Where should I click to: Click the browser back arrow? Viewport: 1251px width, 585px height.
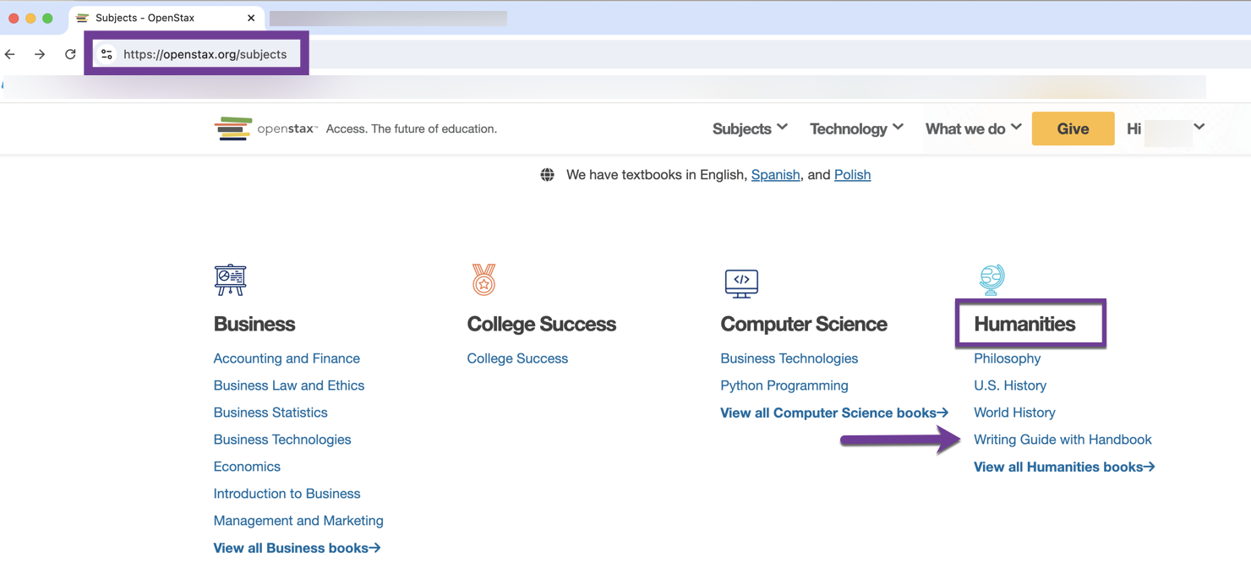click(x=10, y=54)
